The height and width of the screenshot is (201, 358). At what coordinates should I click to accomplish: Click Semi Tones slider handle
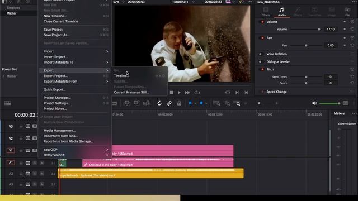click(x=306, y=77)
